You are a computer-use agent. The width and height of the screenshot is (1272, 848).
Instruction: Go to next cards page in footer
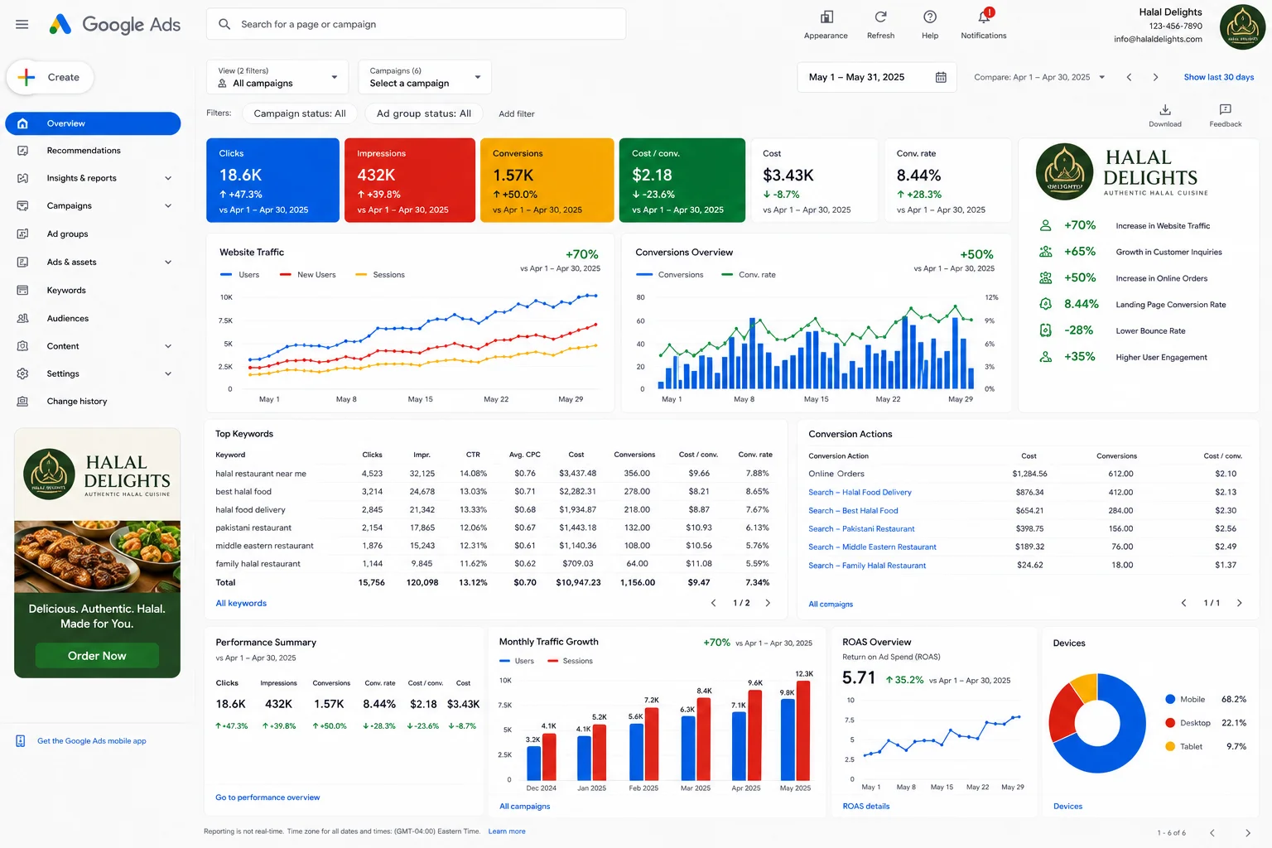pyautogui.click(x=1248, y=833)
